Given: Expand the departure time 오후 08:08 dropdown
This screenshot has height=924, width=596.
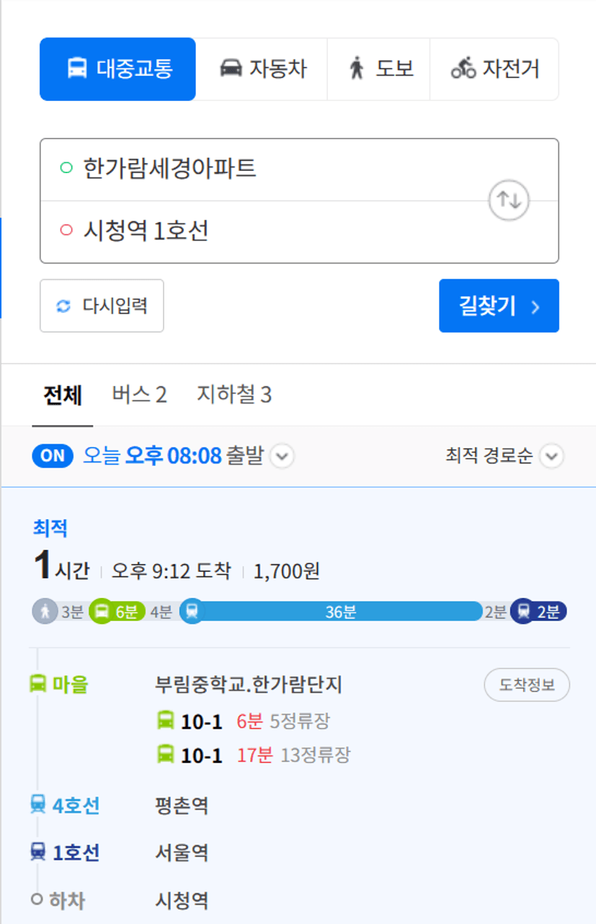Looking at the screenshot, I should [283, 457].
